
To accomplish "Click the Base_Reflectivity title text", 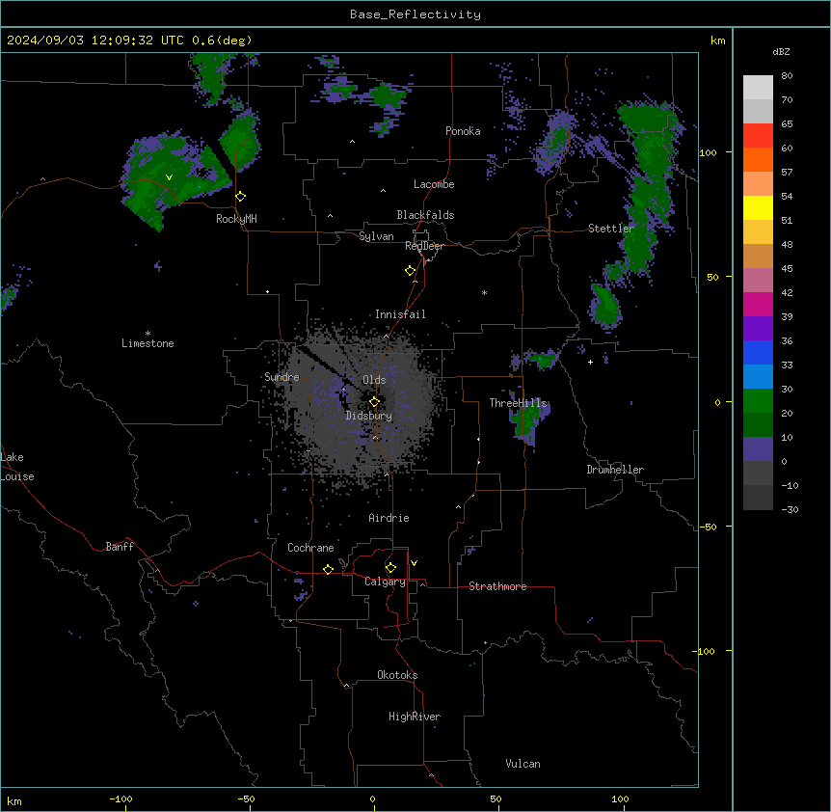I will (415, 14).
